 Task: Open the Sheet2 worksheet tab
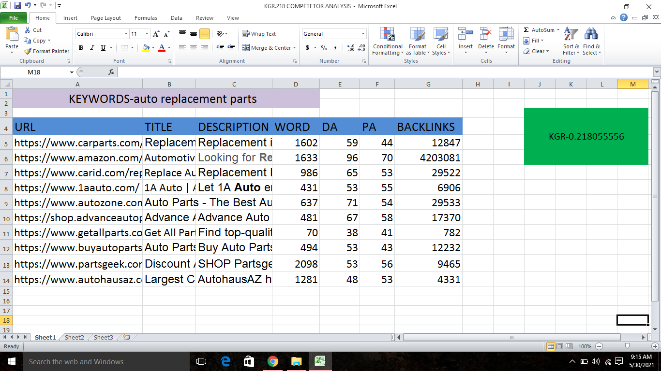74,337
